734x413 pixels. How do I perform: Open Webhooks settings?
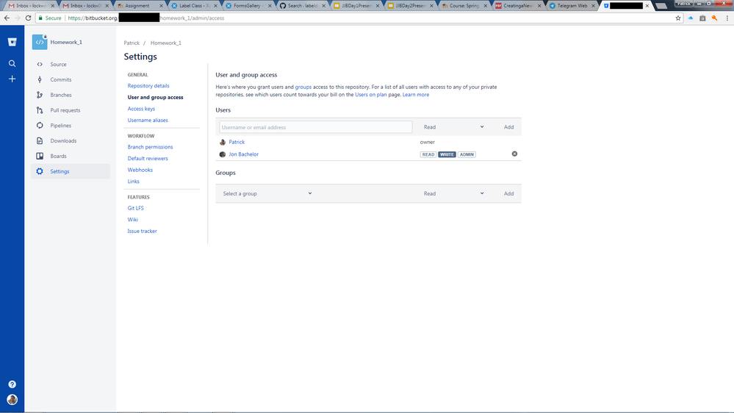tap(140, 170)
